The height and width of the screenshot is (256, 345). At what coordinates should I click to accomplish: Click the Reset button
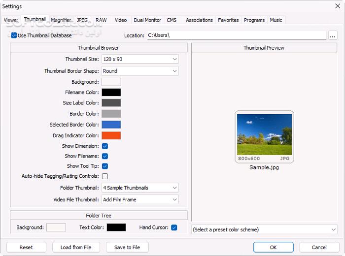26,247
